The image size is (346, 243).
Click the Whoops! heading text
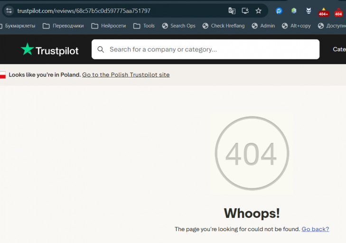[252, 213]
